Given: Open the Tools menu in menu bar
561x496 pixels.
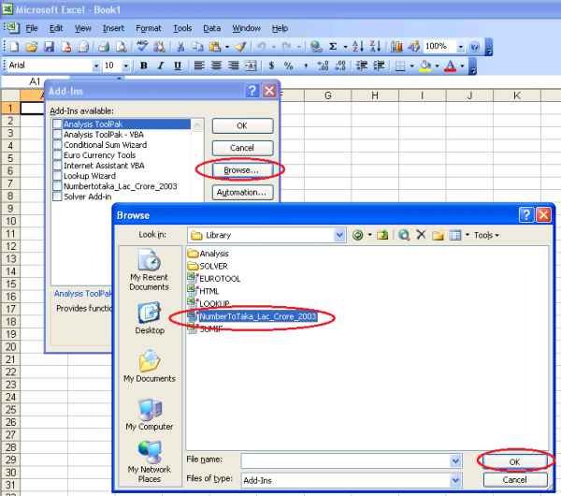Looking at the screenshot, I should tap(182, 28).
